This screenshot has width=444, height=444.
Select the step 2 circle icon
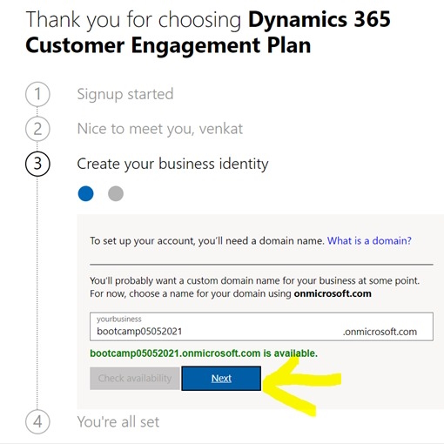click(37, 129)
